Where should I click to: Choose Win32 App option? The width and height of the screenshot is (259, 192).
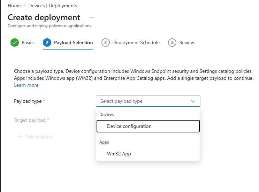(x=148, y=154)
